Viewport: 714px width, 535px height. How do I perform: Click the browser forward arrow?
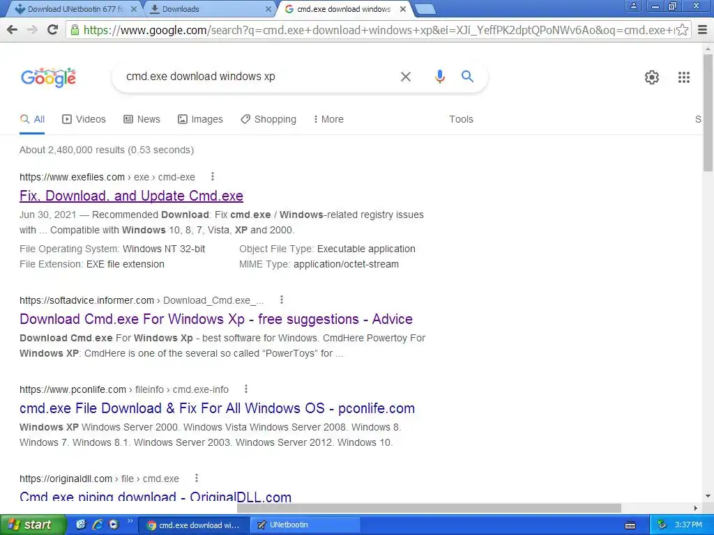32,30
